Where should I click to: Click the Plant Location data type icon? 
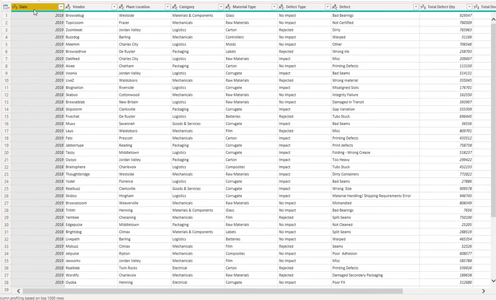(121, 7)
